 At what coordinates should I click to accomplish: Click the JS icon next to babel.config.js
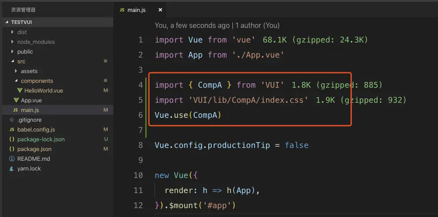point(12,129)
